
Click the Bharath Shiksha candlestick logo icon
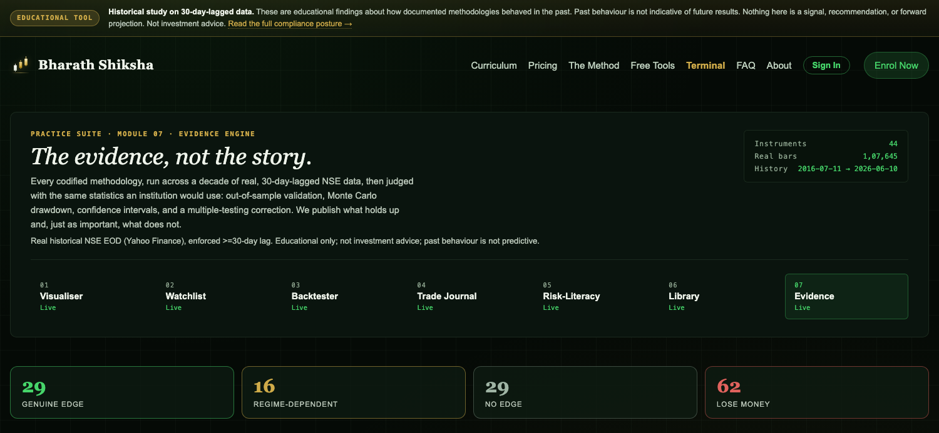point(21,65)
